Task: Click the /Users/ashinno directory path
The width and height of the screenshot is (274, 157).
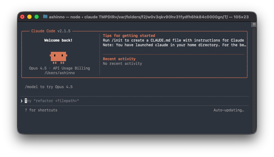Action: tap(59, 73)
